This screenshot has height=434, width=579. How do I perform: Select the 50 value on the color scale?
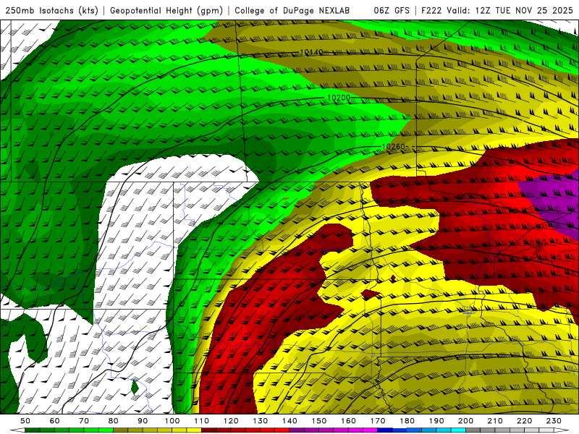[25, 421]
